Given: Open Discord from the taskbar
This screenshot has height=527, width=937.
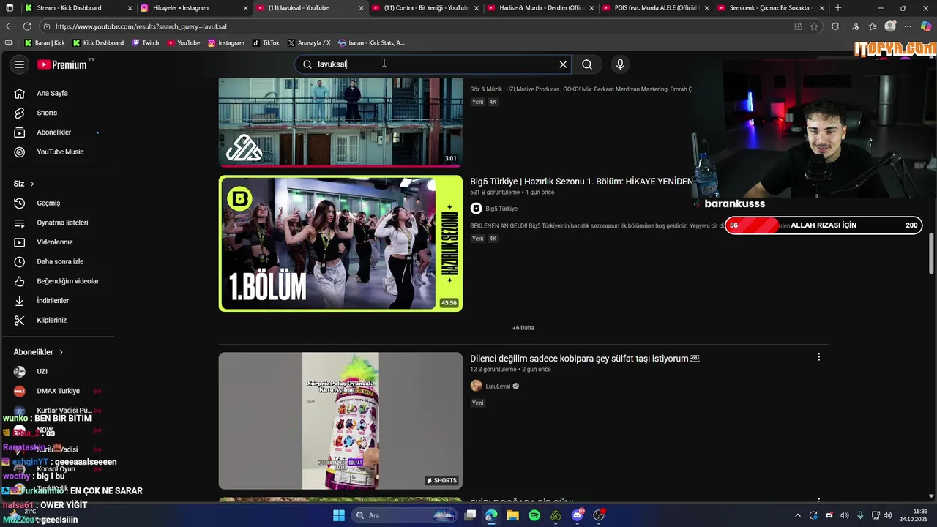Looking at the screenshot, I should click(578, 515).
